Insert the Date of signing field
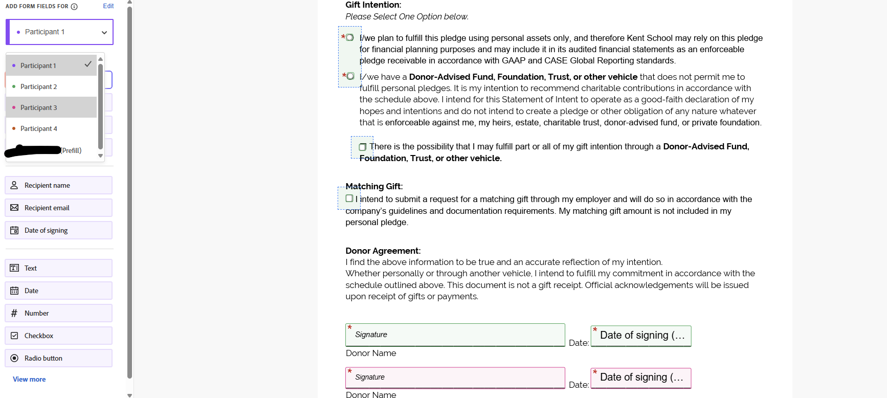The height and width of the screenshot is (398, 887). 59,230
